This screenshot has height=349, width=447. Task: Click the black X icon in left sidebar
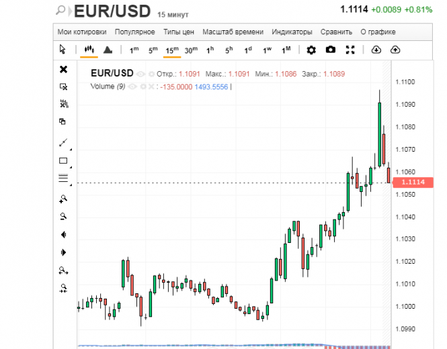(63, 69)
